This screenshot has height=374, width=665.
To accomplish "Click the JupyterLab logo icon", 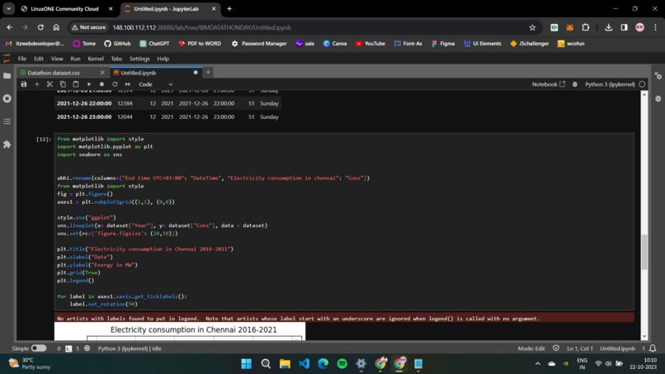I will (x=7, y=59).
